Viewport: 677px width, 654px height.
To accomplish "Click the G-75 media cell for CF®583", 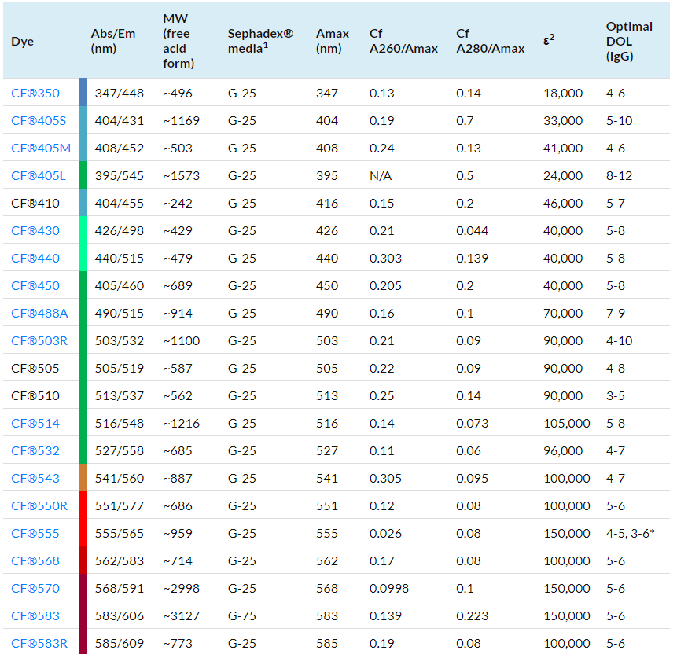I will [241, 615].
